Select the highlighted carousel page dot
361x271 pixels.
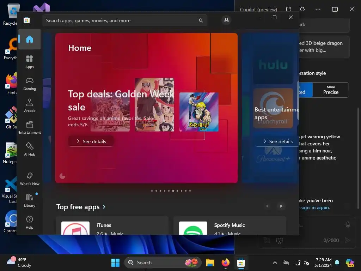coord(173,191)
